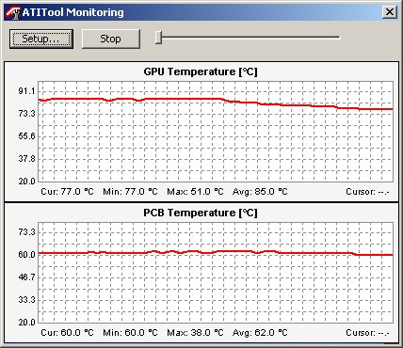This screenshot has height=348, width=403.
Task: Click the ATITool icon in title bar
Action: pos(13,12)
